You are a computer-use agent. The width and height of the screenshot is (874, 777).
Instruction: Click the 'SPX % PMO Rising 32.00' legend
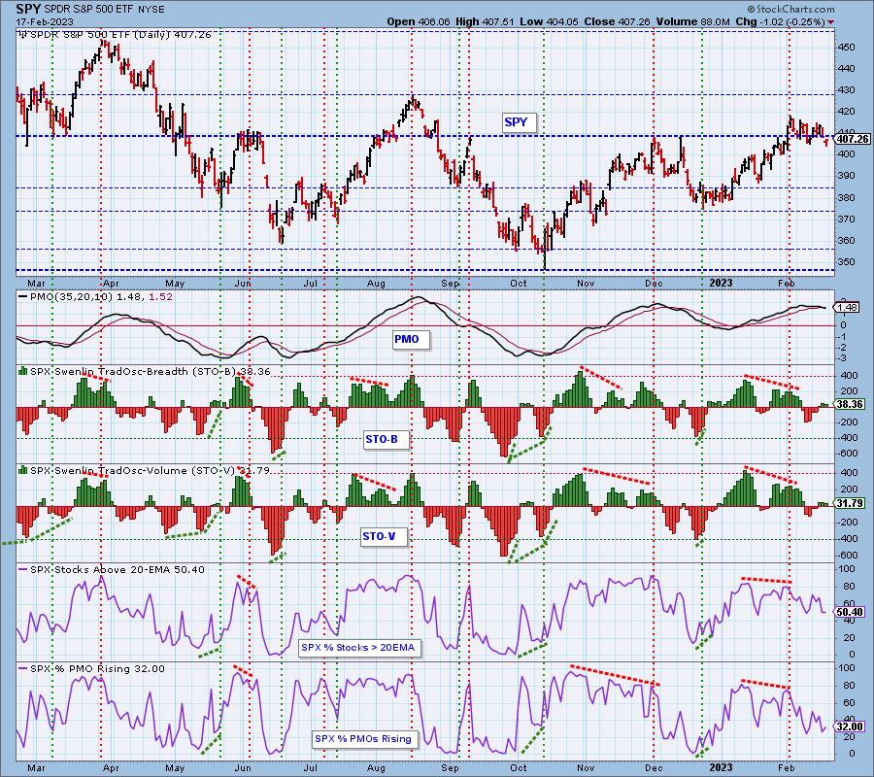tap(97, 669)
